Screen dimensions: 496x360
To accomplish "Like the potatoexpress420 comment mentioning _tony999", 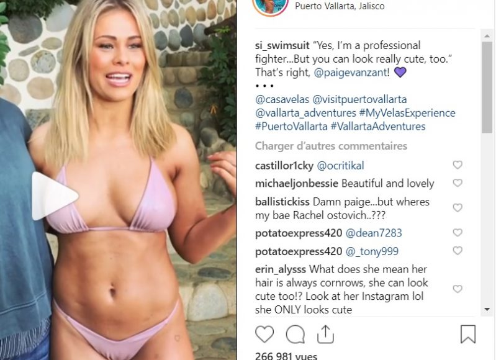I will tap(458, 251).
